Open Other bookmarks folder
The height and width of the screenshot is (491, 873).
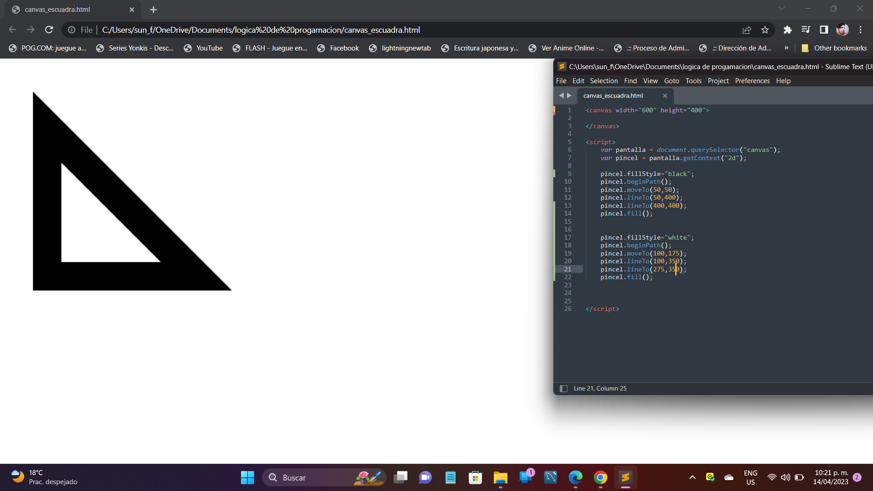[834, 48]
